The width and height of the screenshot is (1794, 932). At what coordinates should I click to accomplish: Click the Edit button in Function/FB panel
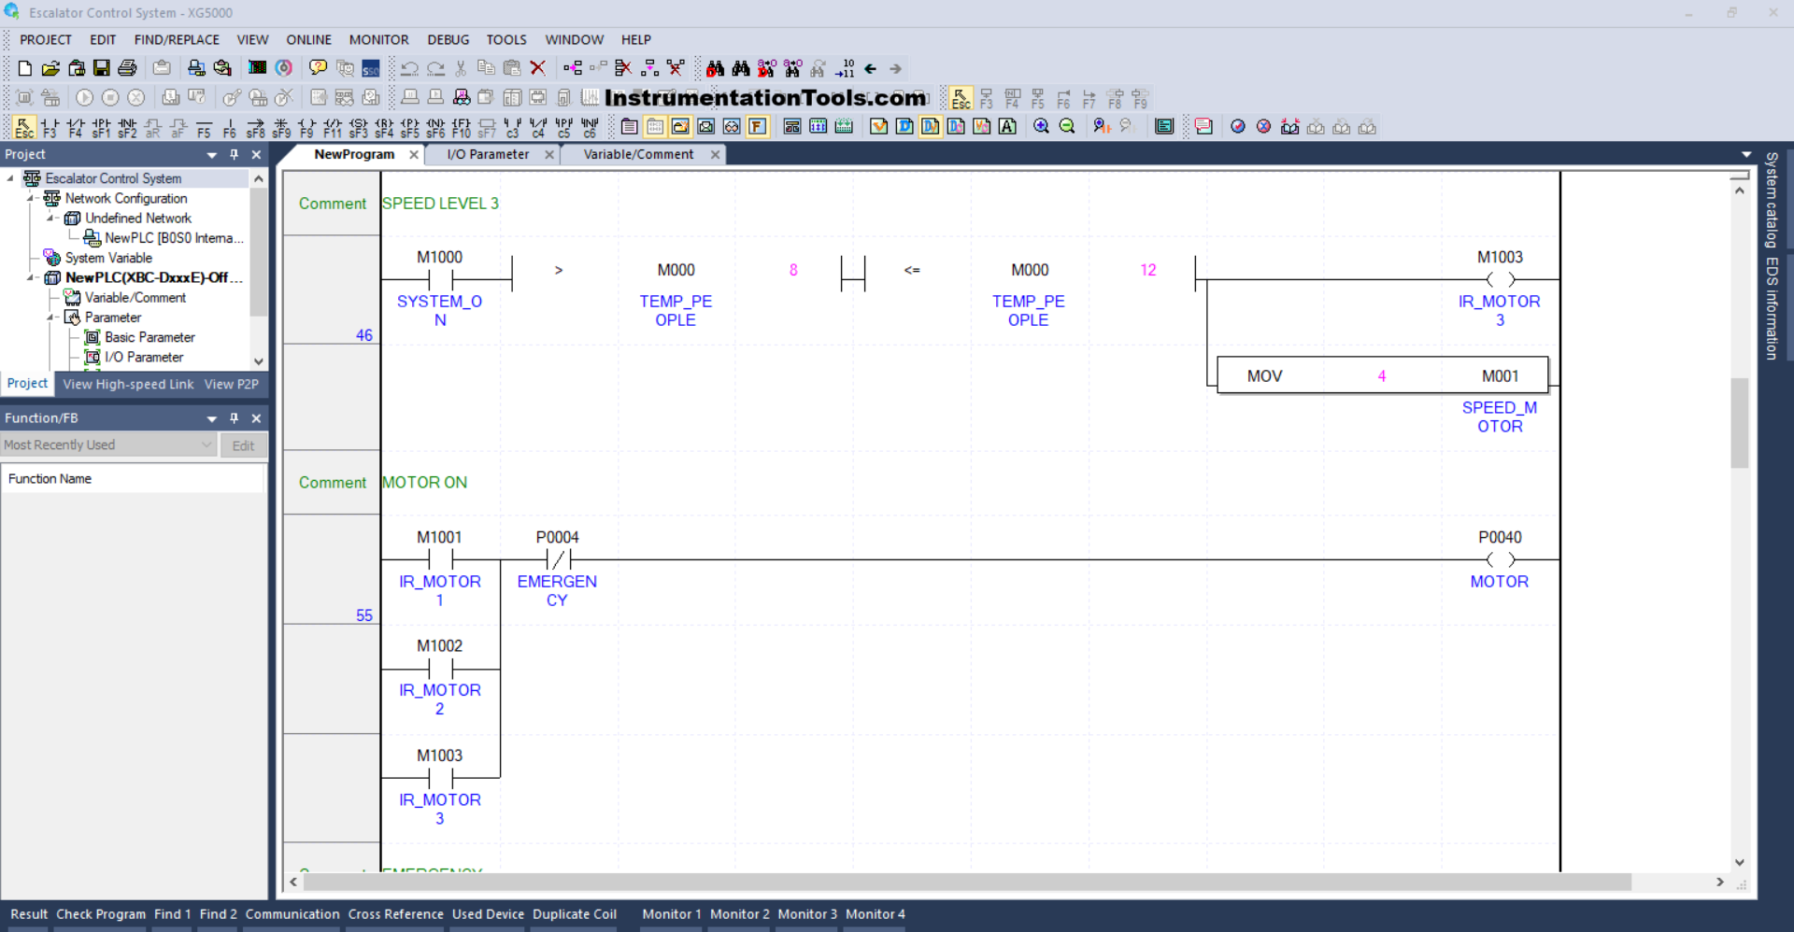click(243, 445)
